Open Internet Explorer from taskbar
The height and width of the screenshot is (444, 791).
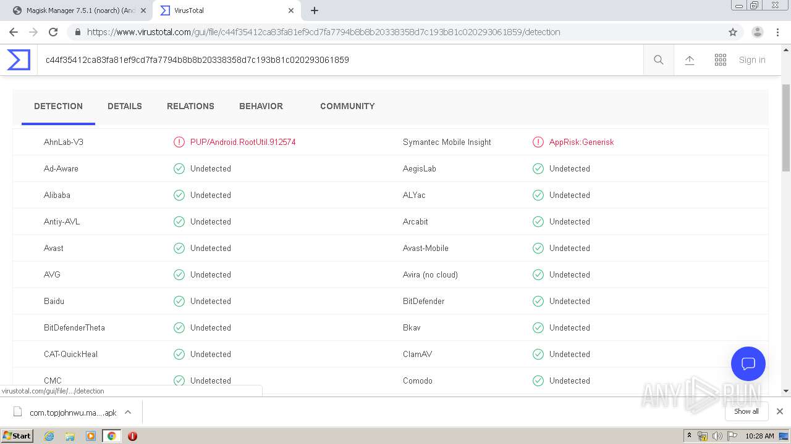point(49,436)
